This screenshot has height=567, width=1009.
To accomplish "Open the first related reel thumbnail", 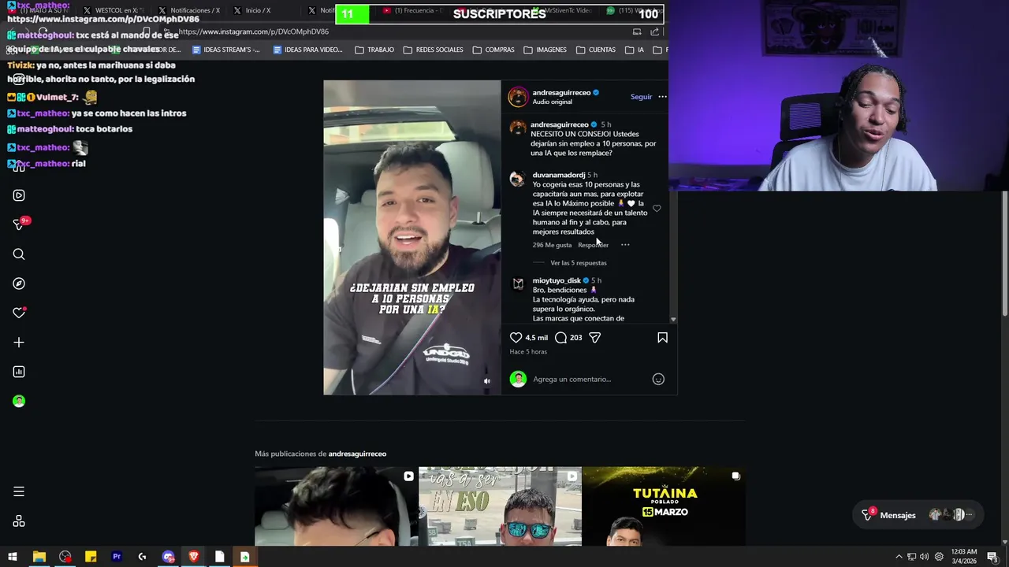I will (336, 506).
